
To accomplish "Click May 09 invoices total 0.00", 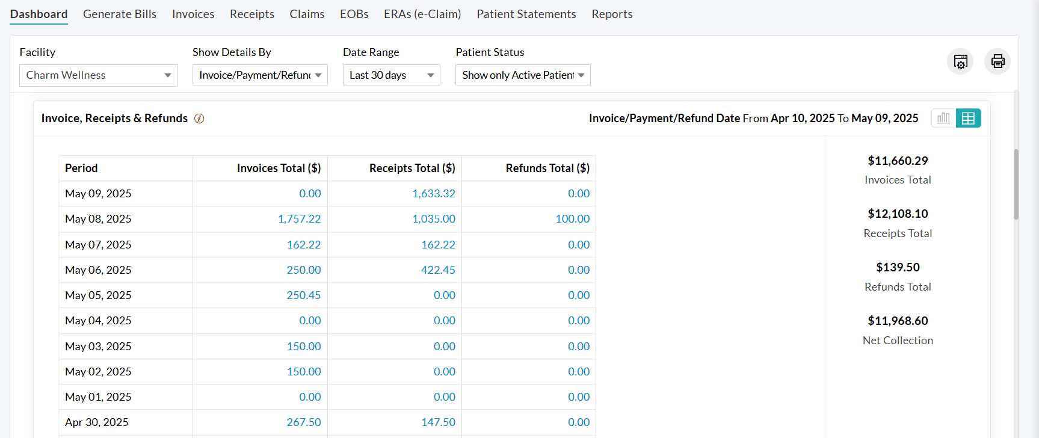I will (310, 194).
